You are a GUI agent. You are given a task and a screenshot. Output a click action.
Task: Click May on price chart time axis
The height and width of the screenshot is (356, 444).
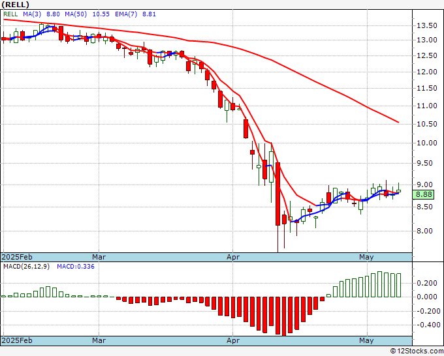point(366,257)
